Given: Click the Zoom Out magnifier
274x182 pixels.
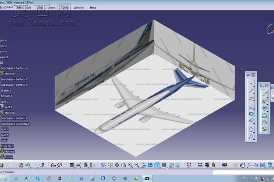Looking at the screenshot, I should tap(137, 165).
